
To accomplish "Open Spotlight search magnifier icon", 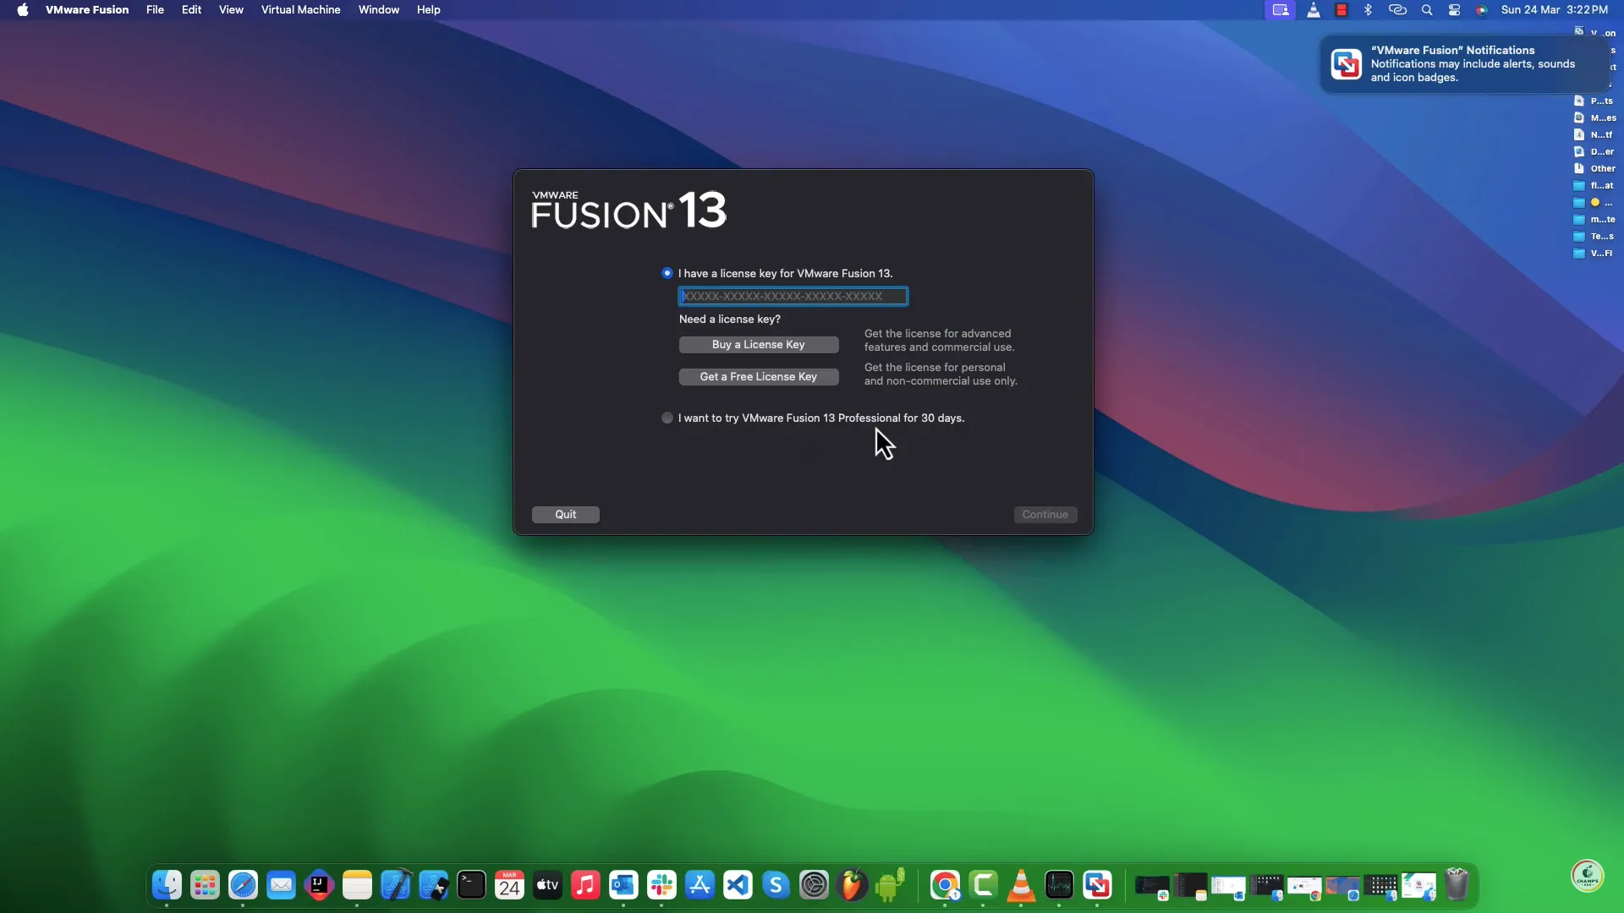I will [1427, 10].
